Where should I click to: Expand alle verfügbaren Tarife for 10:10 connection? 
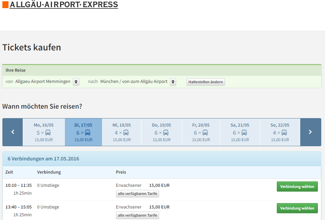(x=137, y=194)
